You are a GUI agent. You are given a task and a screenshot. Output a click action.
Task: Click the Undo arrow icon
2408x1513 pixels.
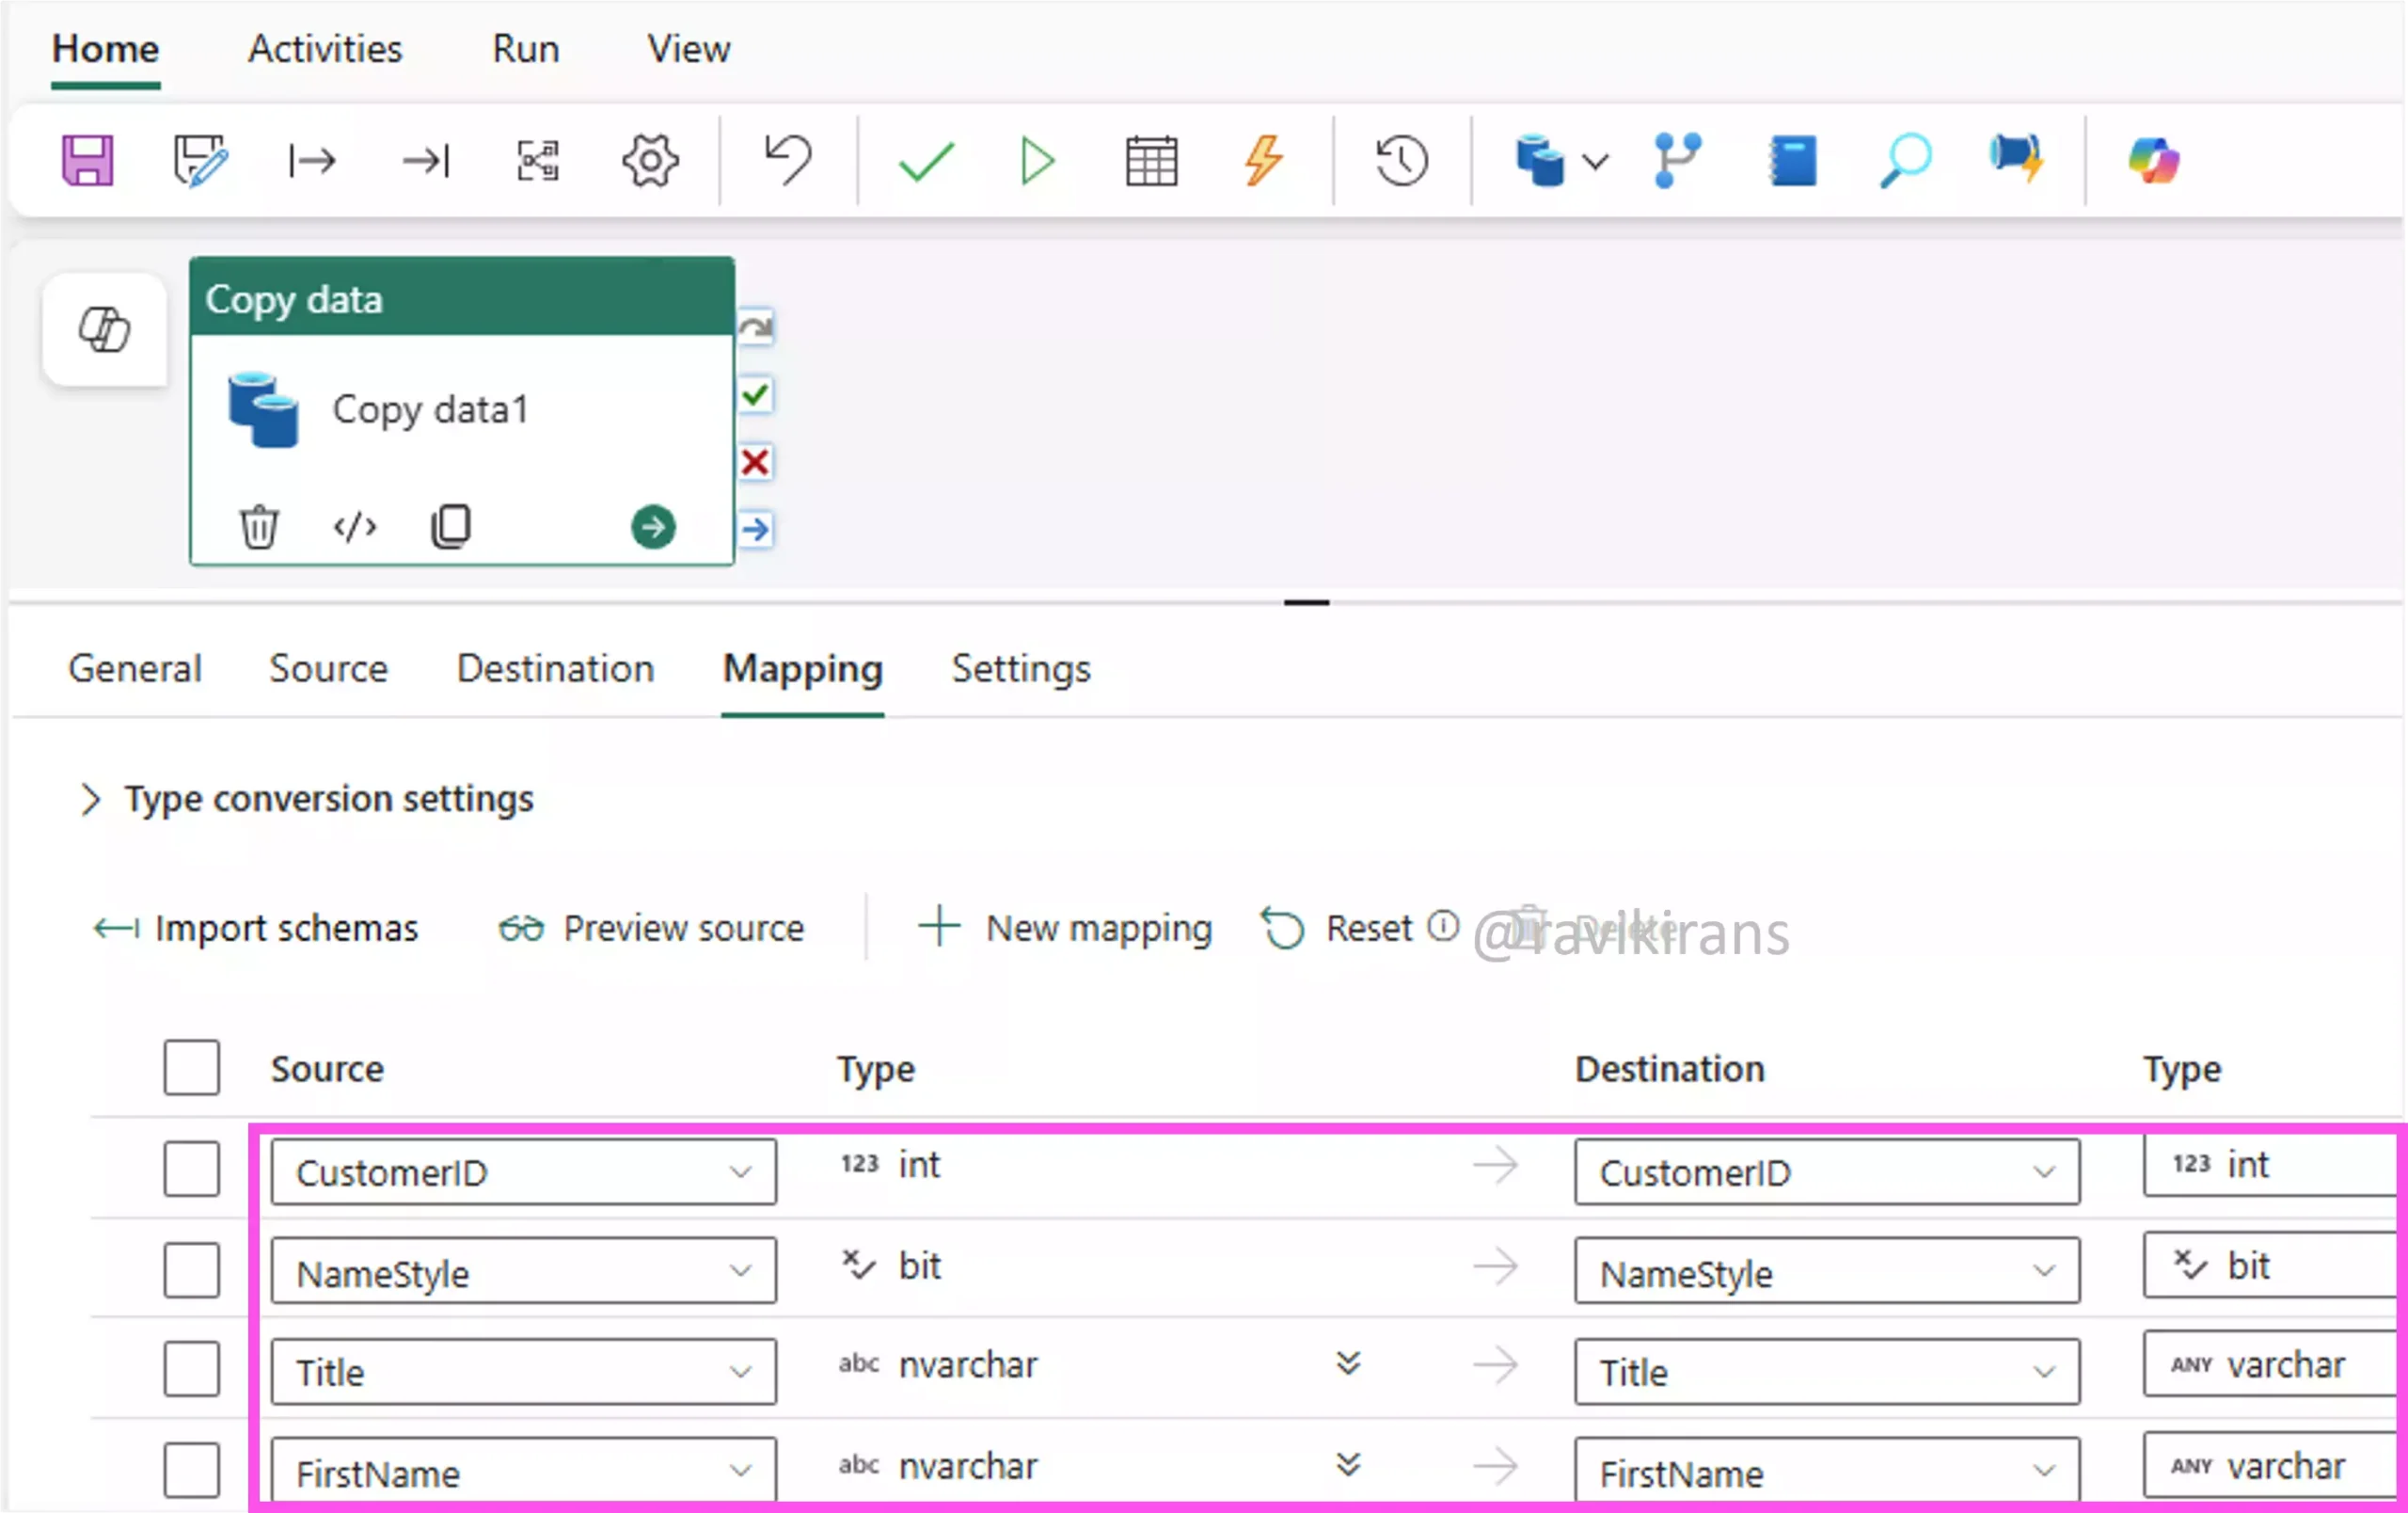(788, 160)
